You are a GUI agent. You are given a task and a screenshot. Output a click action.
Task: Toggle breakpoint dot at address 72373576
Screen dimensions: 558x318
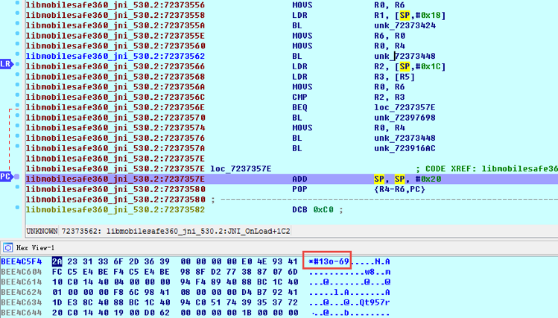point(17,136)
